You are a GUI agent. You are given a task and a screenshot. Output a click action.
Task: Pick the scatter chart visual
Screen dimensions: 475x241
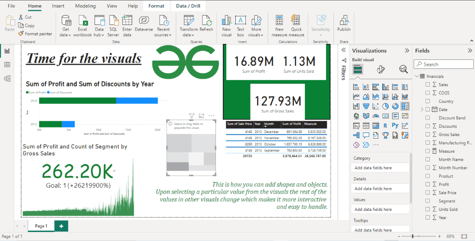[x=376, y=106]
